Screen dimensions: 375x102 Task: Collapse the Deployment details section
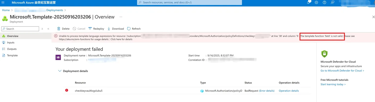pyautogui.click(x=59, y=71)
